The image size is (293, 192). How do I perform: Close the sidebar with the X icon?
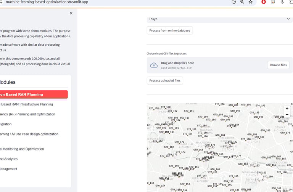[x=71, y=13]
